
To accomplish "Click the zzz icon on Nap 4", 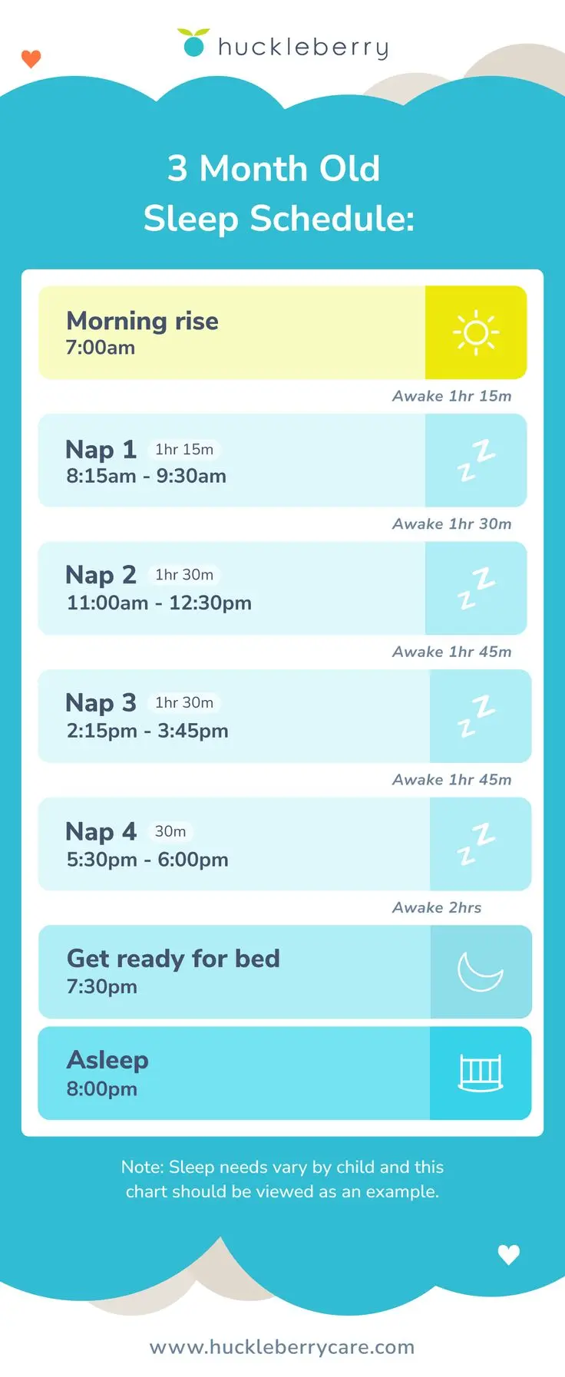I will click(476, 844).
